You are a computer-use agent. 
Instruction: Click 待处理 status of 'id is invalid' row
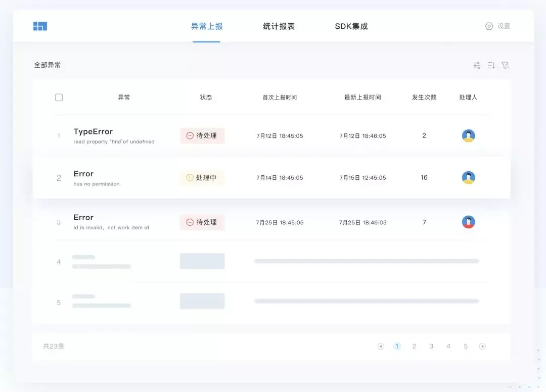point(202,222)
